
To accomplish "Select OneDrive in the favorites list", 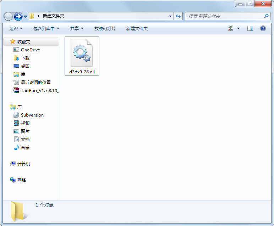I will (x=30, y=50).
